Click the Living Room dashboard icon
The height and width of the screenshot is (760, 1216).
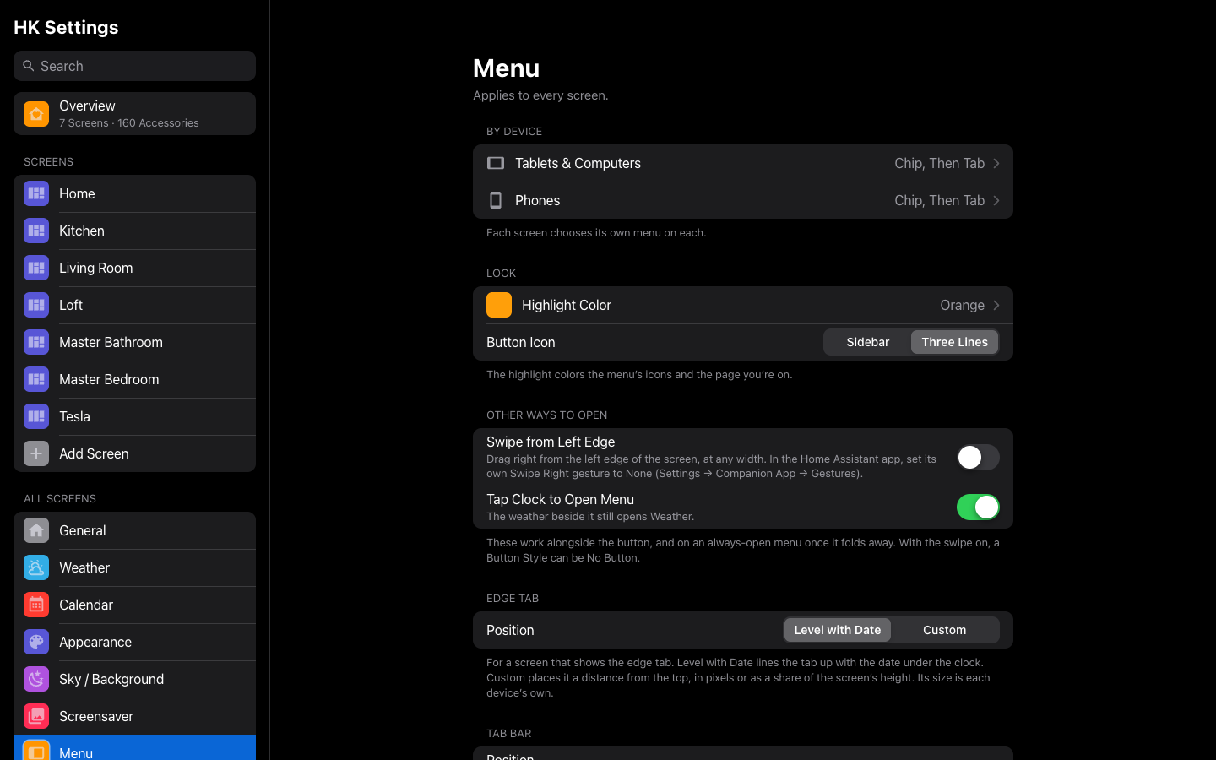36,268
